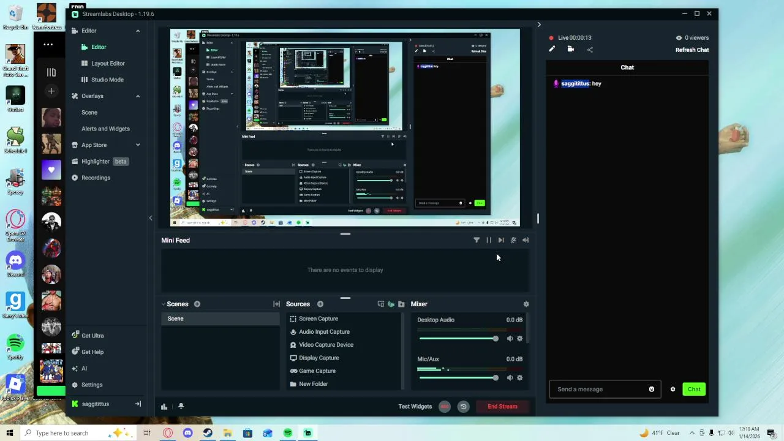Log out via arrow beside saggitittus
784x441 pixels.
coord(138,404)
